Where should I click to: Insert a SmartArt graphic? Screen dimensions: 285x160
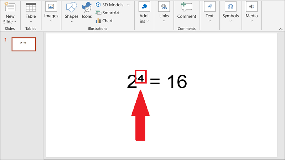click(108, 13)
